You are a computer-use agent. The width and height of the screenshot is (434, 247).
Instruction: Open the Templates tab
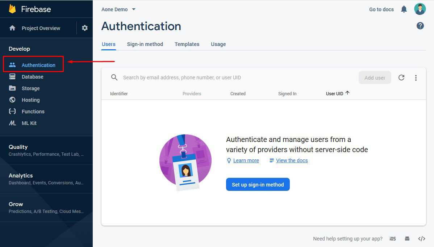pyautogui.click(x=187, y=44)
